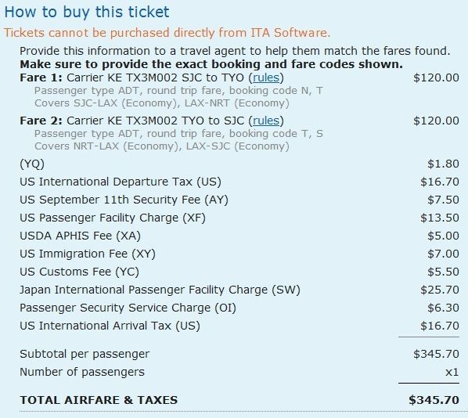Open the rules link for Fare 2
This screenshot has width=468, height=418.
[x=266, y=121]
